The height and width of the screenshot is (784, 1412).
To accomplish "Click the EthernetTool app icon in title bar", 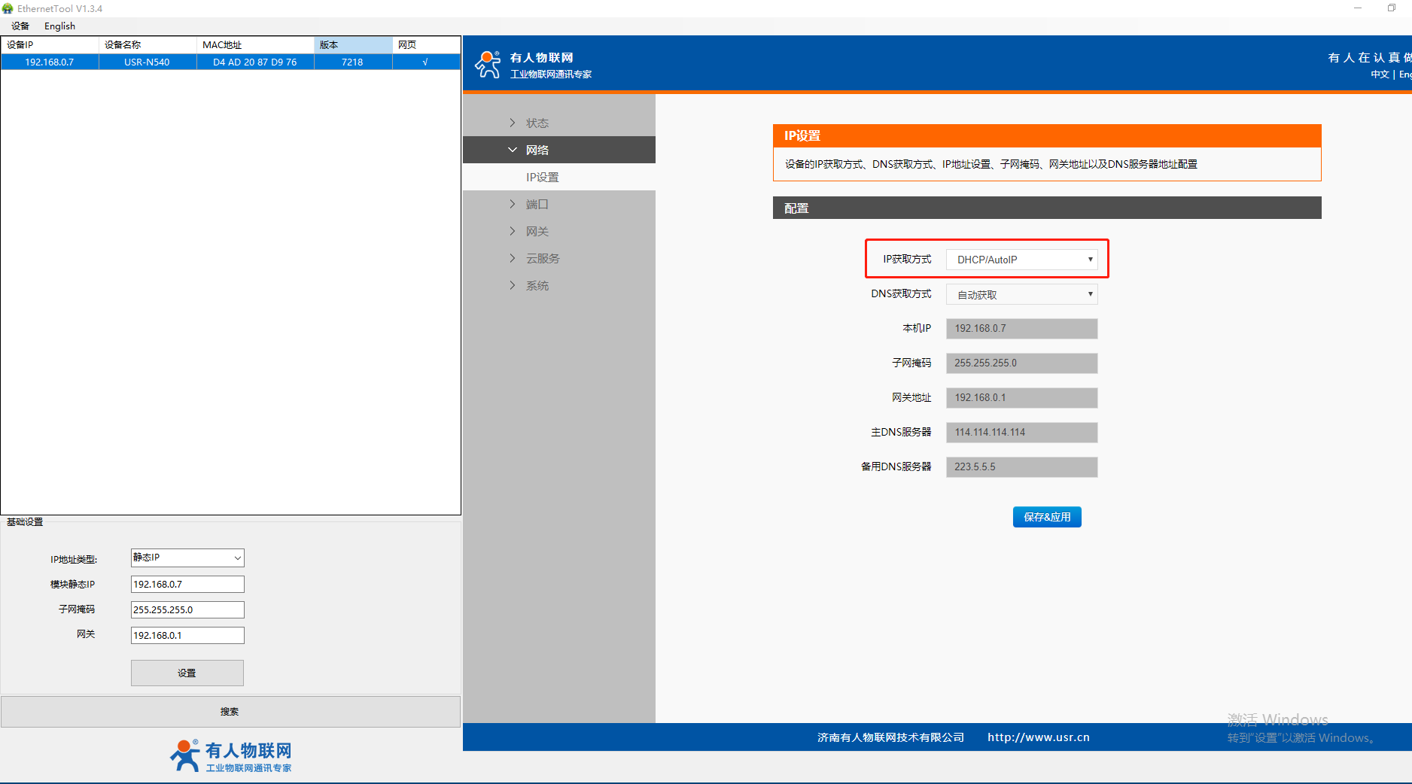I will pyautogui.click(x=8, y=8).
